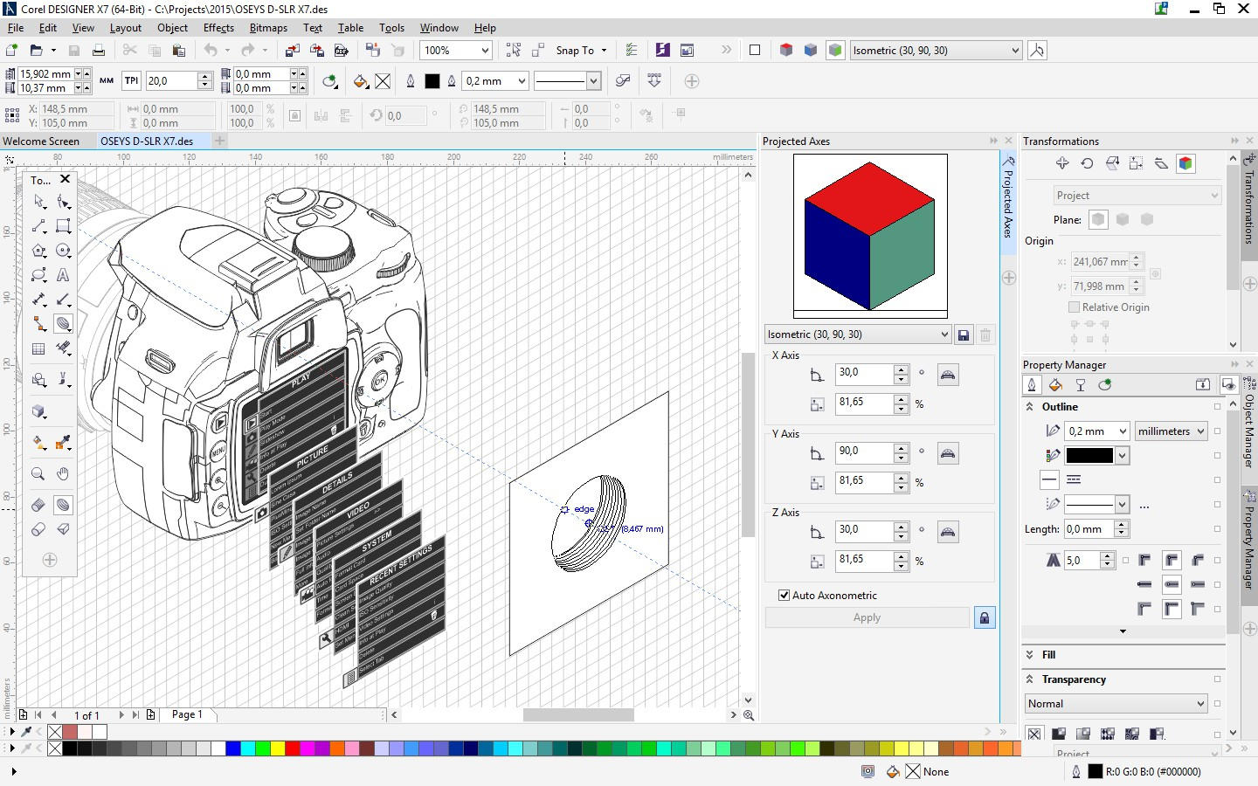This screenshot has width=1258, height=786.
Task: Click the Print icon in the toolbar
Action: [x=99, y=51]
